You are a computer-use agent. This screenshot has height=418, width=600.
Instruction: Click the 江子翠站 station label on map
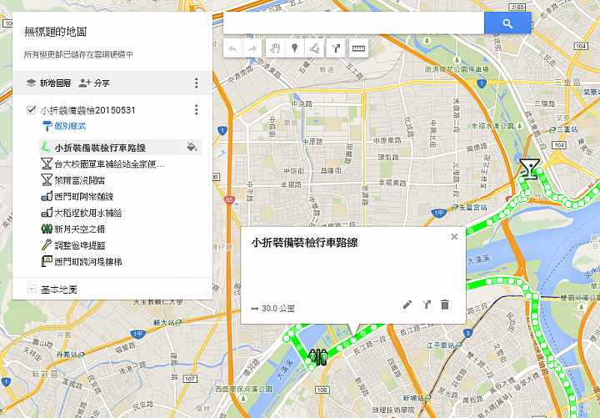(441, 345)
